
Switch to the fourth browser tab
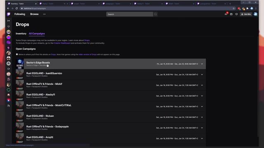coord(116,4)
